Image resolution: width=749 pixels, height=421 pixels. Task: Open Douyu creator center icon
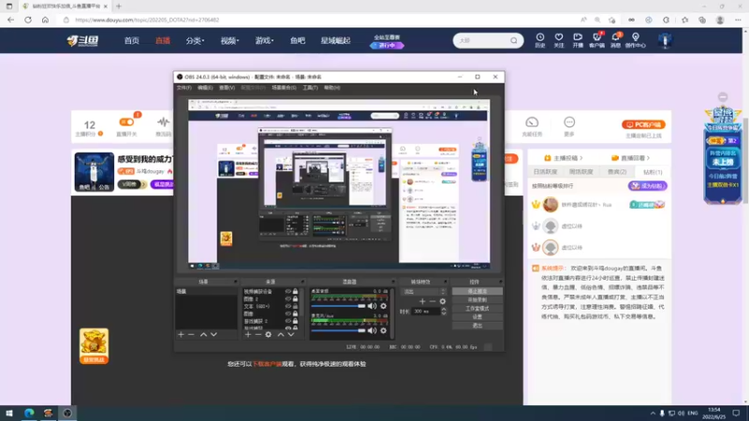pyautogui.click(x=636, y=40)
